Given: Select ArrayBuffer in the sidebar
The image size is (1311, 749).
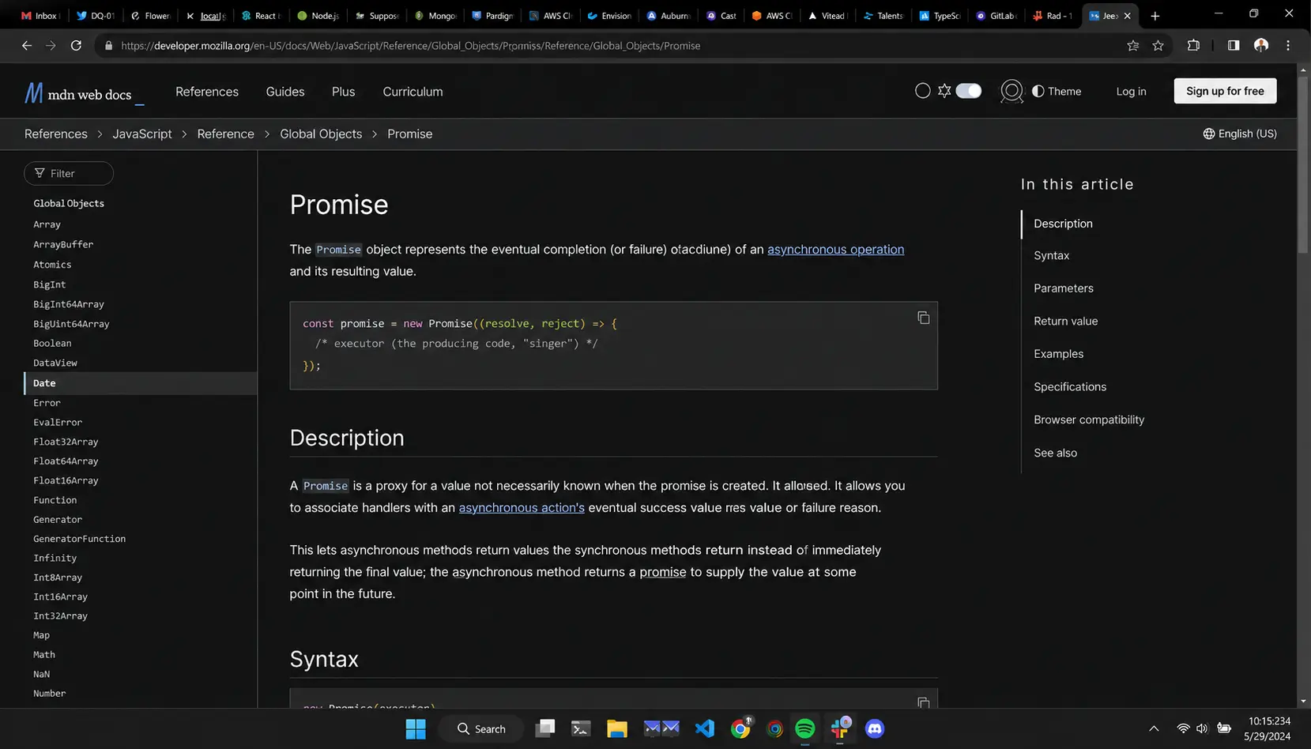Looking at the screenshot, I should tap(63, 245).
